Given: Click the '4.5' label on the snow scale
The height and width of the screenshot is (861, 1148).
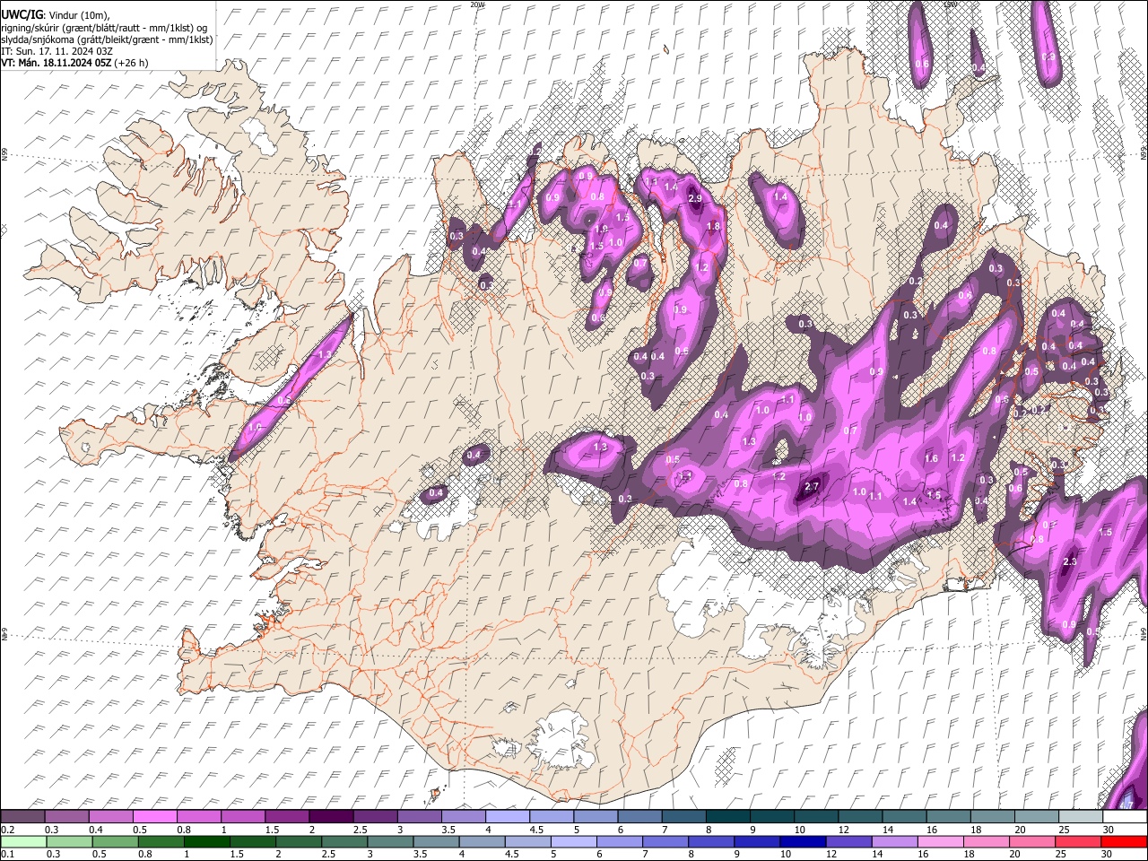Looking at the screenshot, I should pyautogui.click(x=536, y=830).
